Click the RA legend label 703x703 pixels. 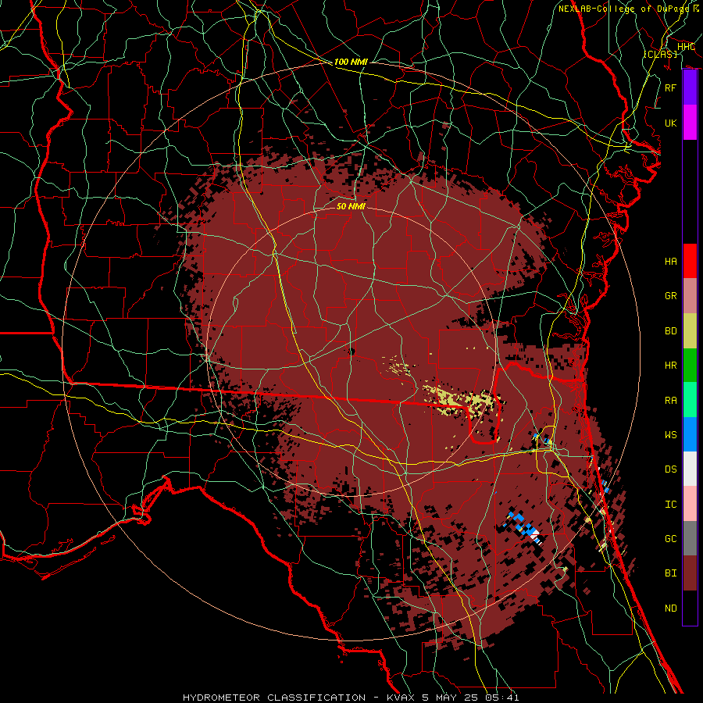671,401
